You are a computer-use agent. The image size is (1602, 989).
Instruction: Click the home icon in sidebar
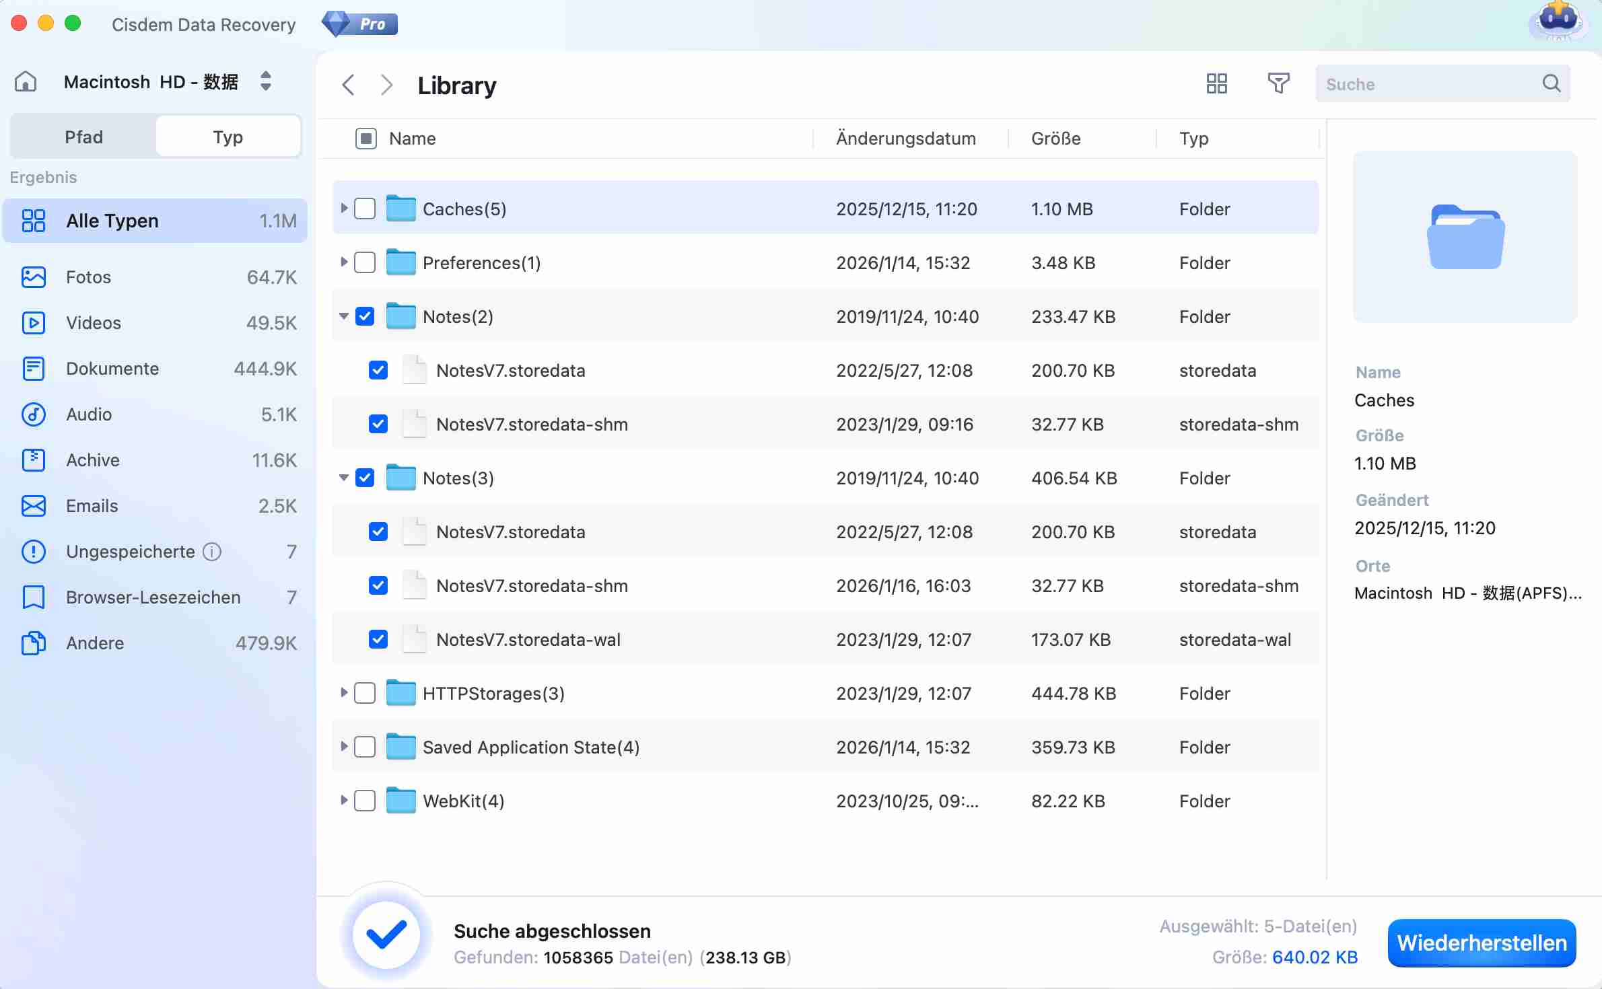pyautogui.click(x=26, y=82)
